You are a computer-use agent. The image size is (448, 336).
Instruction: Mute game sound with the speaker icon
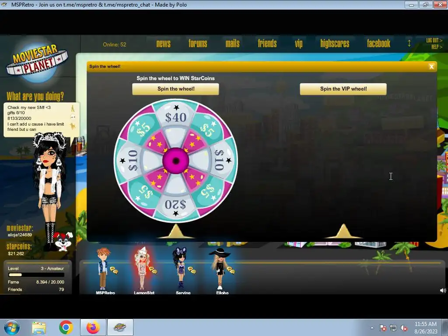pyautogui.click(x=443, y=290)
